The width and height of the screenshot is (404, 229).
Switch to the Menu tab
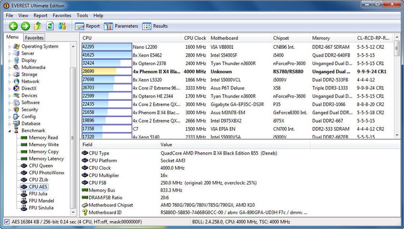pyautogui.click(x=12, y=37)
